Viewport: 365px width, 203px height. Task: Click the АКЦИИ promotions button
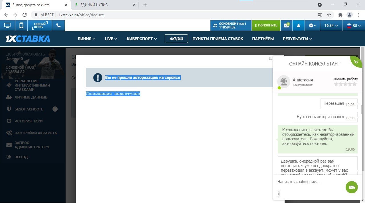click(176, 39)
